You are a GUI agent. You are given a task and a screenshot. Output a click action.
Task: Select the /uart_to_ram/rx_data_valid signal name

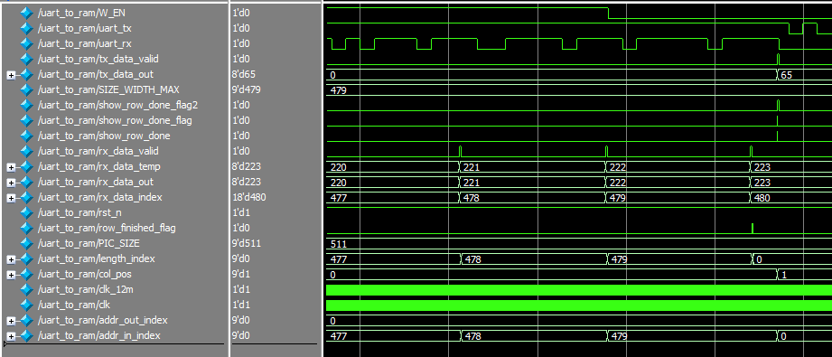[x=98, y=151]
